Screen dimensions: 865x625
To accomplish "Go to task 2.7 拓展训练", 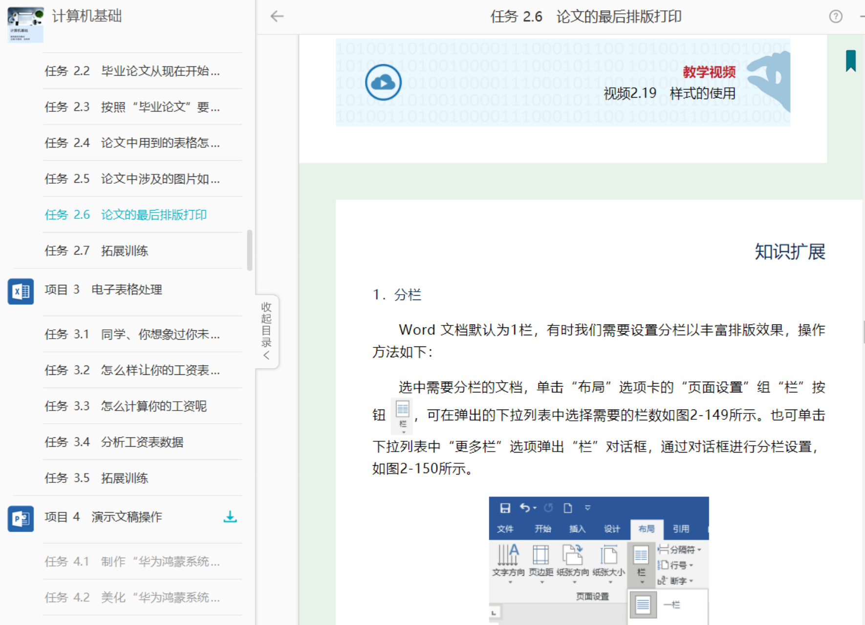I will pos(96,251).
